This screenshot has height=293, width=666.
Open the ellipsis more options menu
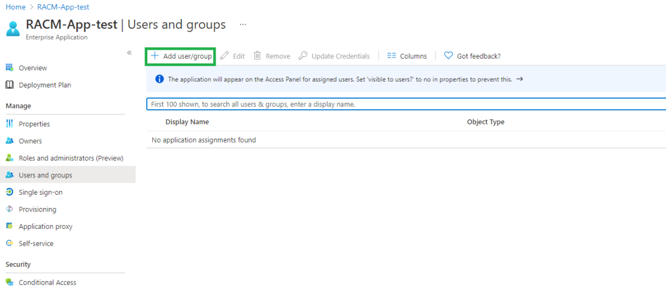243,25
